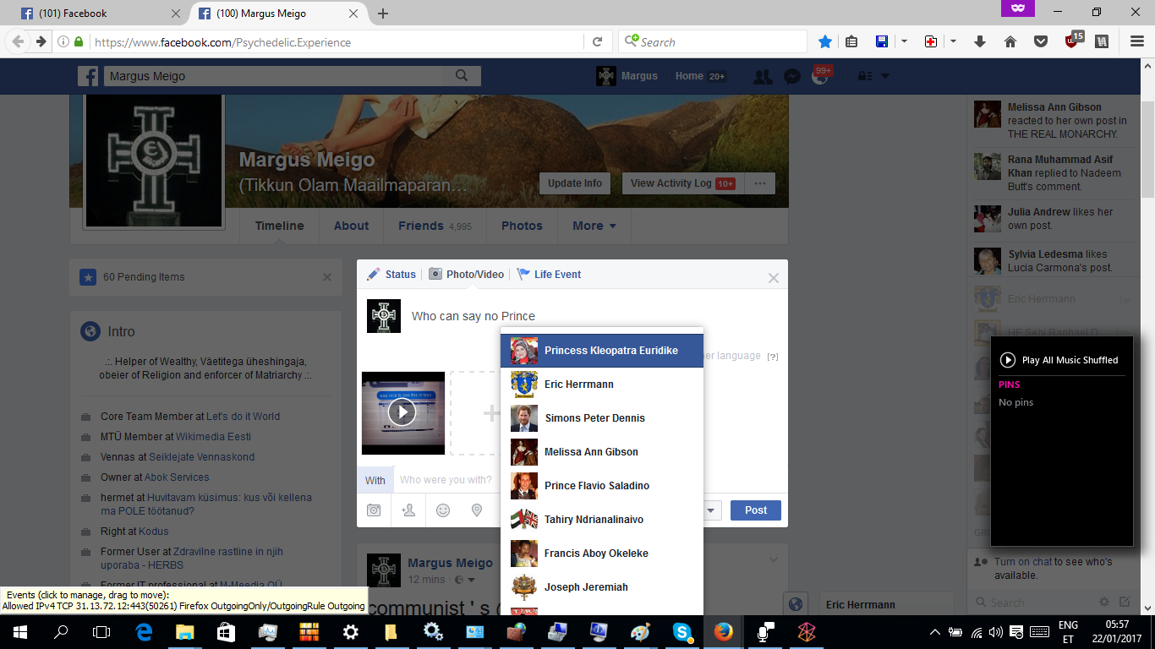
Task: Click the new message compose icon in chat
Action: coord(1125,603)
